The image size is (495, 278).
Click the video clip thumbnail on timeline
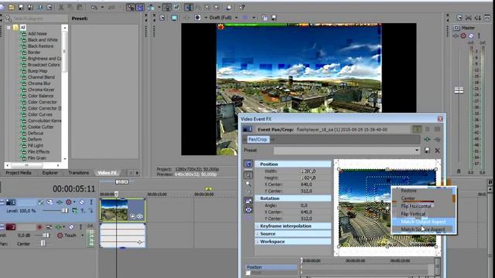click(x=114, y=210)
